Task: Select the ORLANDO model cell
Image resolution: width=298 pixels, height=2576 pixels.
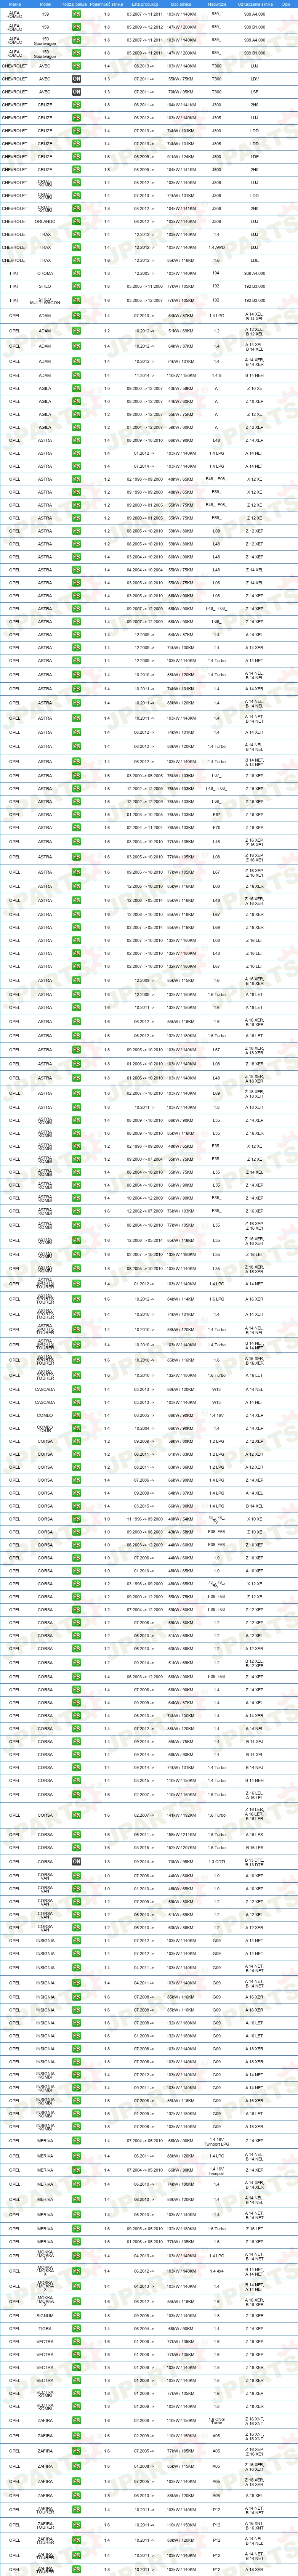Action: coord(45,222)
